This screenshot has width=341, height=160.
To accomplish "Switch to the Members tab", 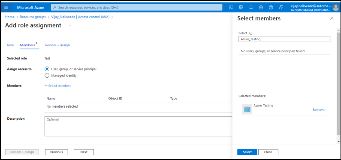I will [x=27, y=45].
